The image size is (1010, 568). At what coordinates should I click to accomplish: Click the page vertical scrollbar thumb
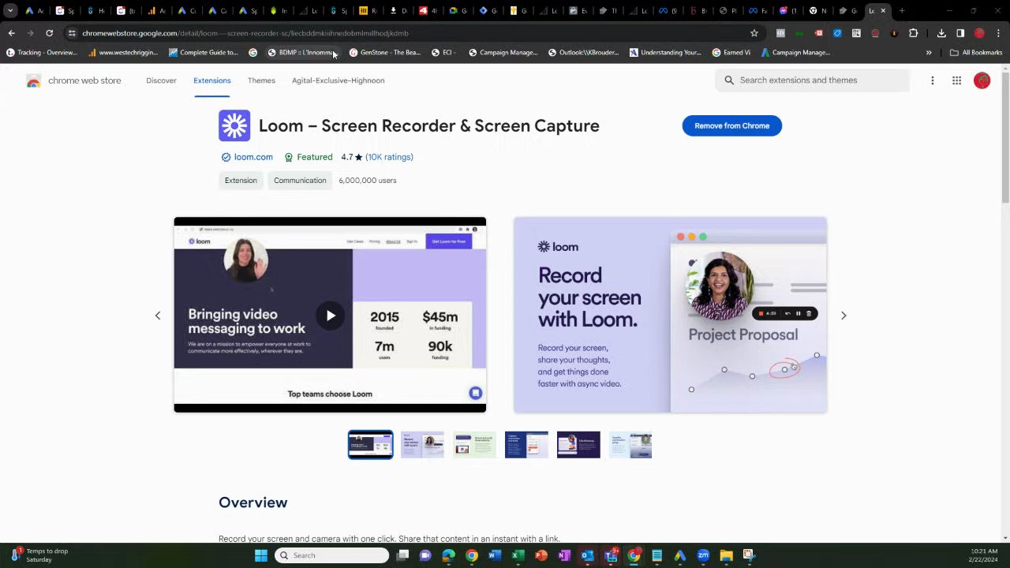tap(1005, 138)
